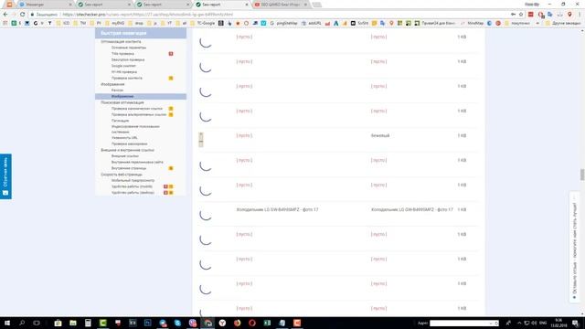Screen dimensions: 585x329
Task: Open the Windows Start menu
Action: (x=6, y=323)
